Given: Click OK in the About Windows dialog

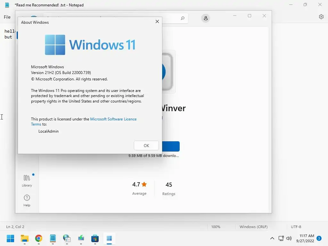Looking at the screenshot, I should click(x=146, y=146).
